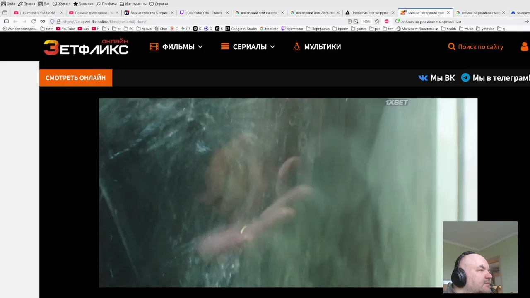Open the Профили menu
The height and width of the screenshot is (298, 530).
(x=106, y=4)
